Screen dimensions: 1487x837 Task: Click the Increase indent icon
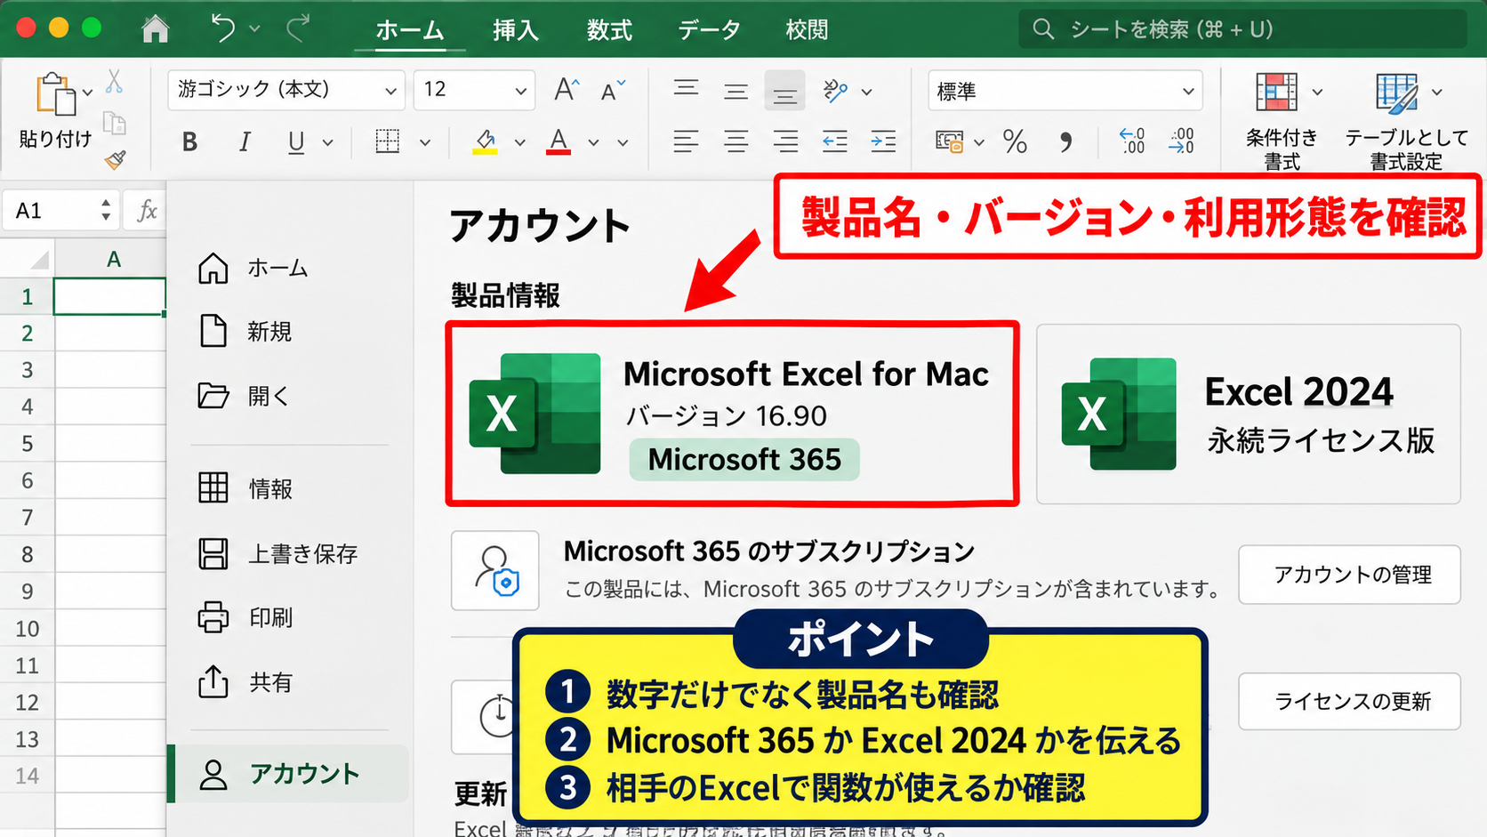[883, 141]
